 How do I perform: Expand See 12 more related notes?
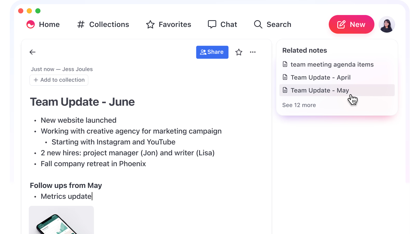tap(299, 105)
